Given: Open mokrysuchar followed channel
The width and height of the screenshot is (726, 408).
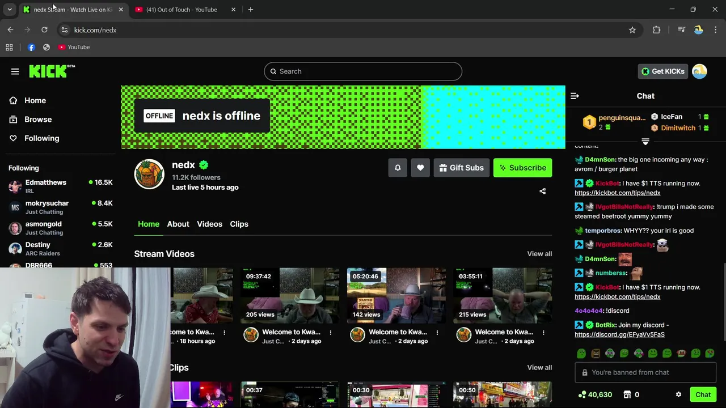Looking at the screenshot, I should coord(60,207).
